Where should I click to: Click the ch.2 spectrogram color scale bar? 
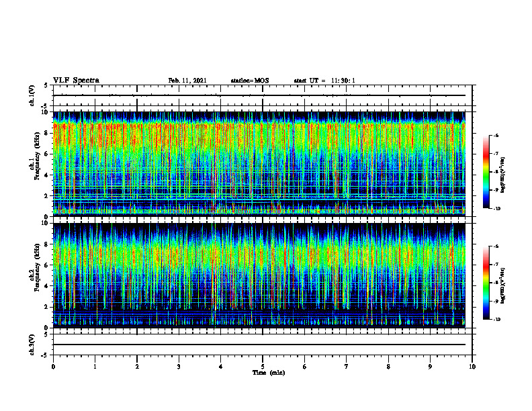pos(486,283)
